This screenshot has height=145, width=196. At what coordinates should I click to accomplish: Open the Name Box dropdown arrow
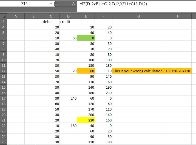pyautogui.click(x=51, y=4)
